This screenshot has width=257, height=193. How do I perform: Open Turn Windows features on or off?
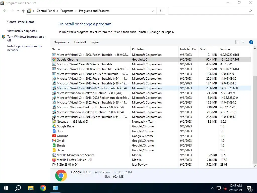[26, 38]
